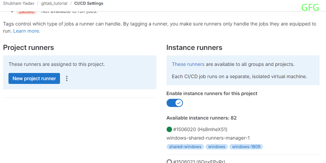Click the Project runners heading
The height and width of the screenshot is (163, 326).
(29, 48)
